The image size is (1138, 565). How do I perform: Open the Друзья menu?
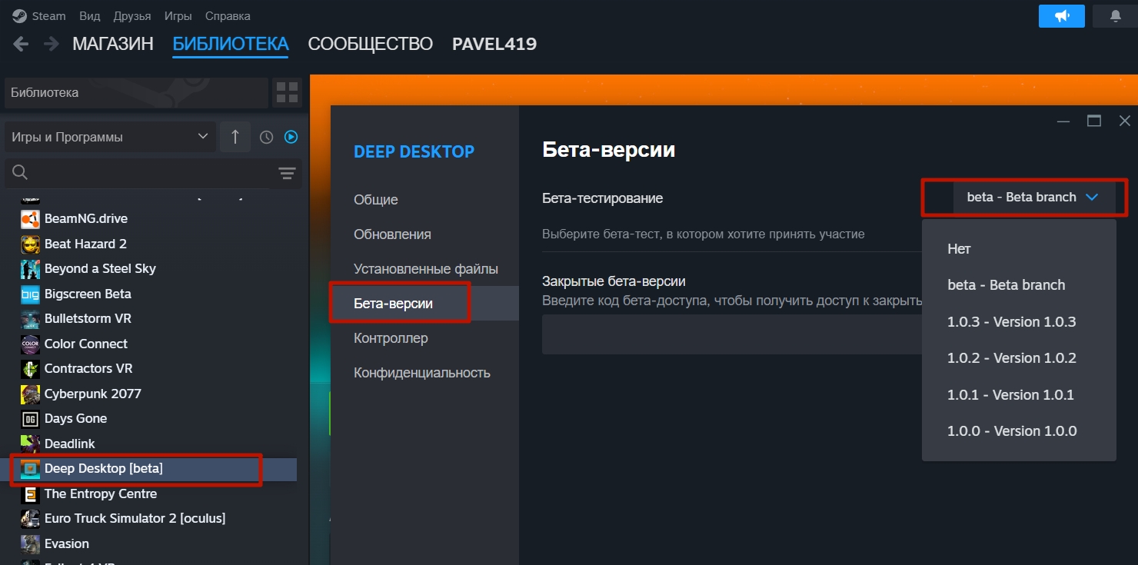click(132, 16)
